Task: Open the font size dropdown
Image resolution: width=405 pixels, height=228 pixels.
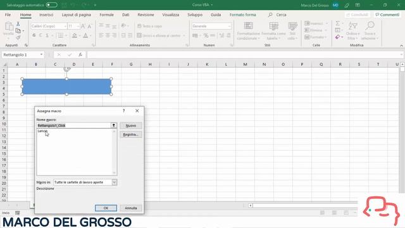Action: [x=78, y=26]
